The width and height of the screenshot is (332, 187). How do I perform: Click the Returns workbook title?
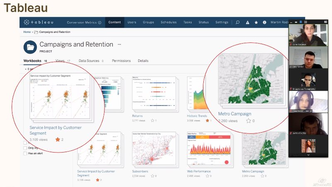[x=137, y=116]
